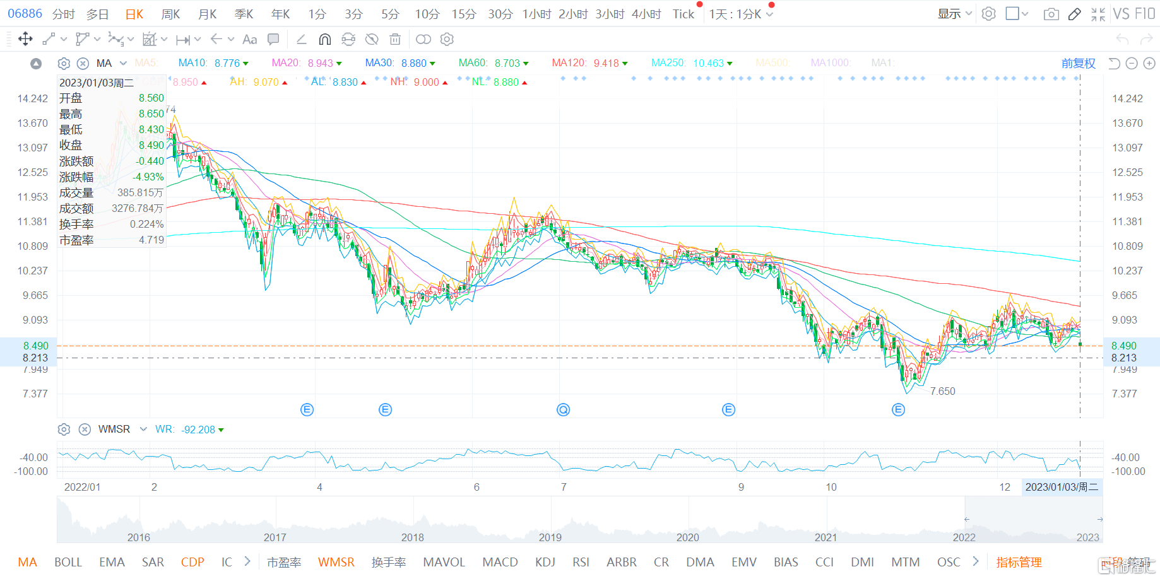Hide all drawings with eye-slash icon
This screenshot has width=1160, height=579.
372,39
